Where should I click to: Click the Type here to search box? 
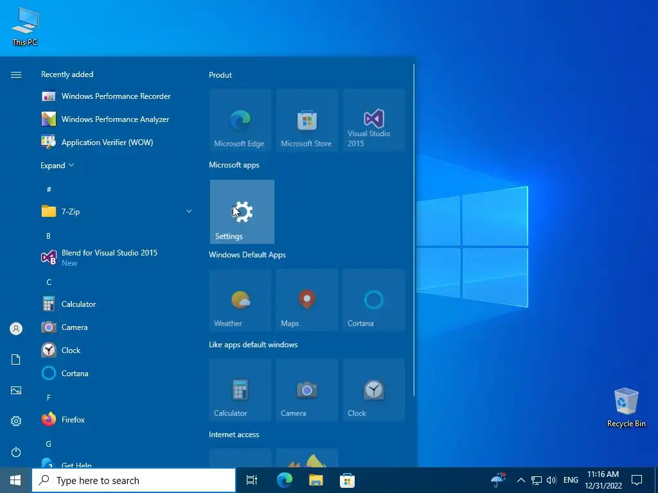click(134, 480)
